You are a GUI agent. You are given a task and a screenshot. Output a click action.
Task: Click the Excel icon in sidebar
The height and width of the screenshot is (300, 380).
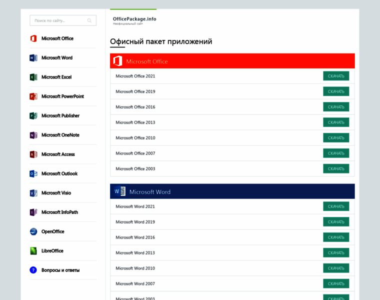33,77
